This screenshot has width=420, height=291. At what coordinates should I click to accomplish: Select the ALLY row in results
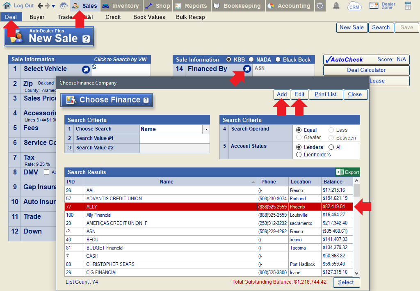click(209, 207)
